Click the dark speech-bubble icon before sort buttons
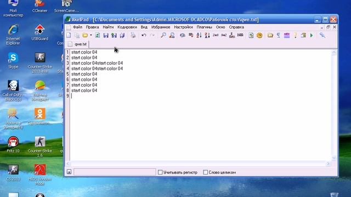 pyautogui.click(x=191, y=35)
